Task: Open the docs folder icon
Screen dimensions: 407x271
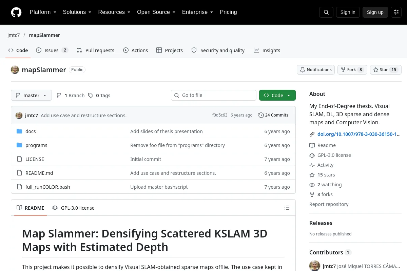Action: coord(19,131)
